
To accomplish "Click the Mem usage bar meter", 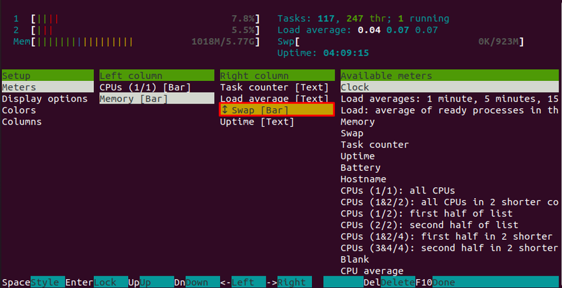I will (136, 42).
